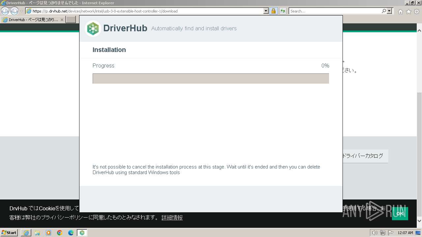The width and height of the screenshot is (422, 237).
Task: Click the search magnifier icon
Action: point(384,11)
